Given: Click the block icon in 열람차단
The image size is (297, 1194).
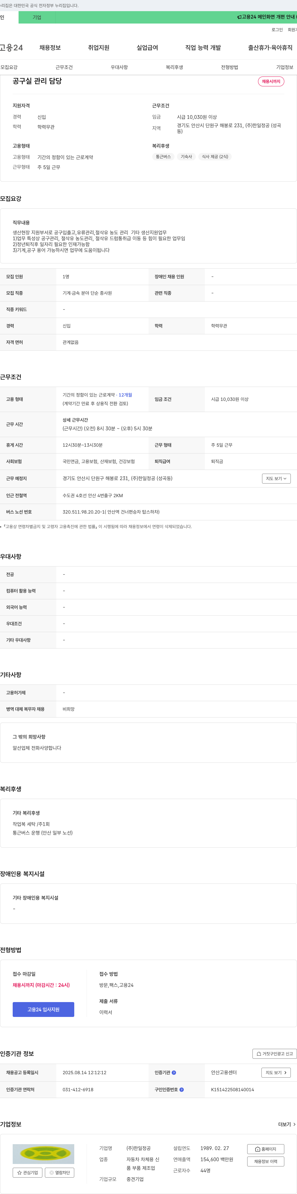Looking at the screenshot, I should [x=51, y=1173].
